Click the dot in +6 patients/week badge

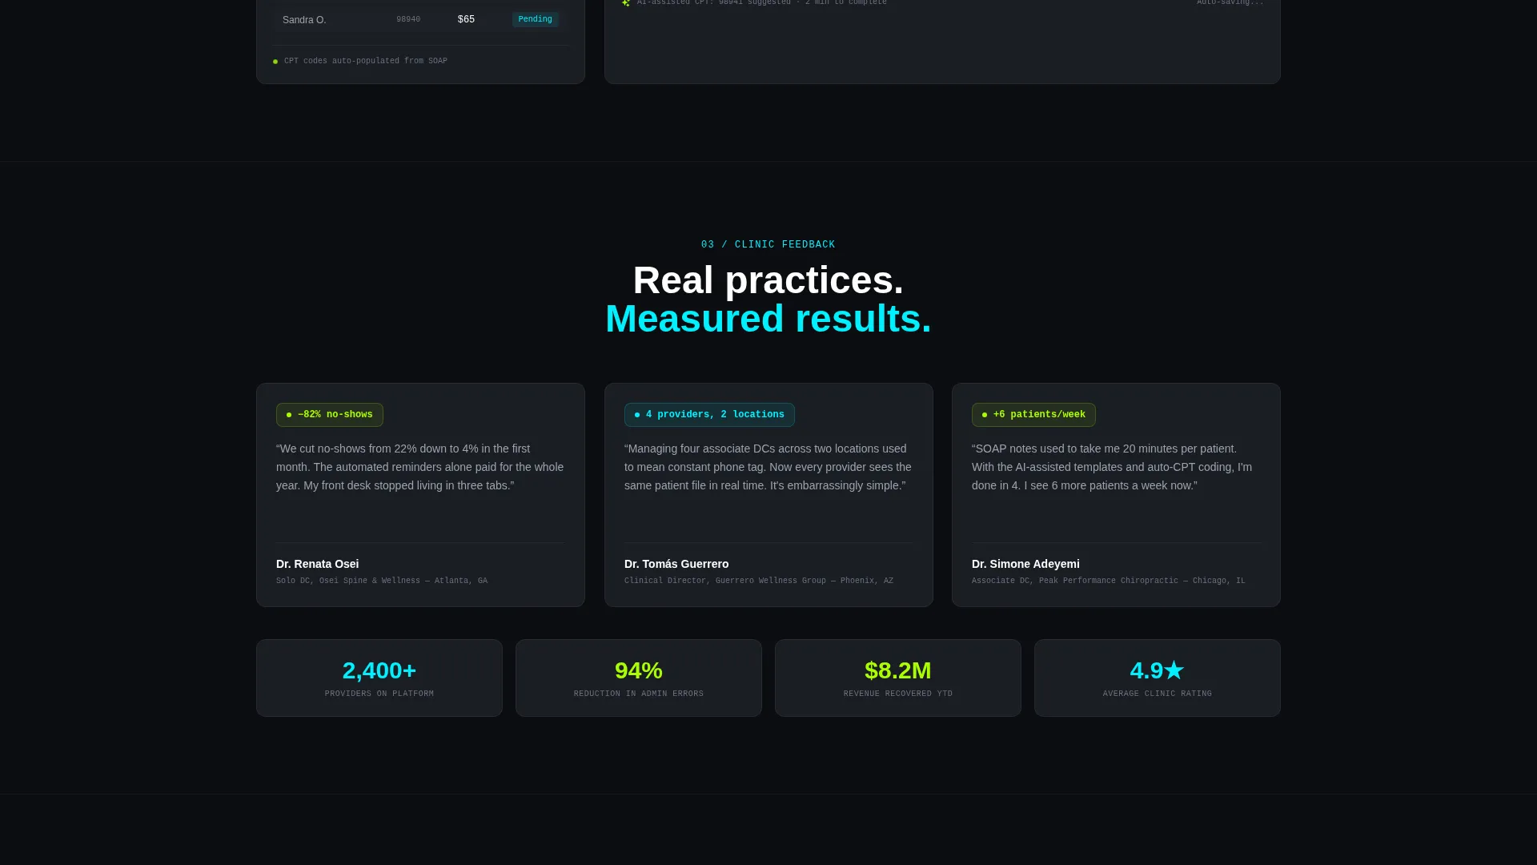985,415
